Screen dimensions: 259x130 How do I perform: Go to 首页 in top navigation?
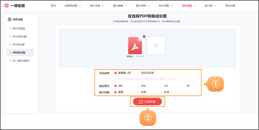pyautogui.click(x=53, y=6)
